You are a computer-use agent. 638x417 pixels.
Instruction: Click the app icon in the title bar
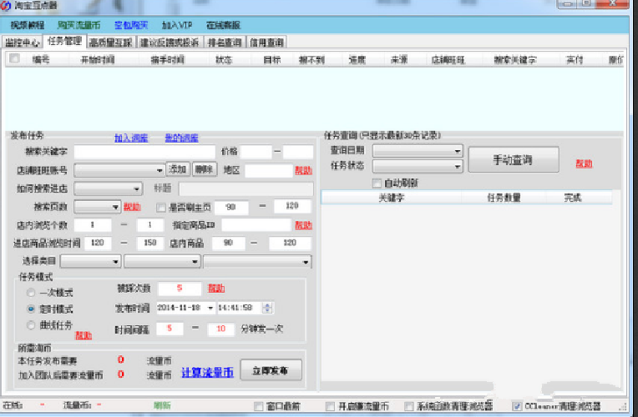[7, 6]
